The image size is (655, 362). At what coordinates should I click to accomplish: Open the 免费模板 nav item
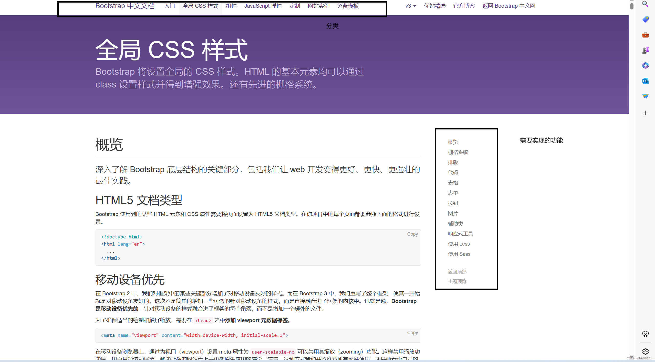(348, 6)
